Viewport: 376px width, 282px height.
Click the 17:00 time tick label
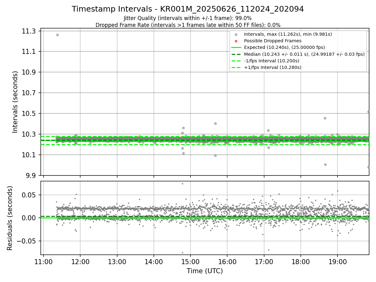coord(264,261)
